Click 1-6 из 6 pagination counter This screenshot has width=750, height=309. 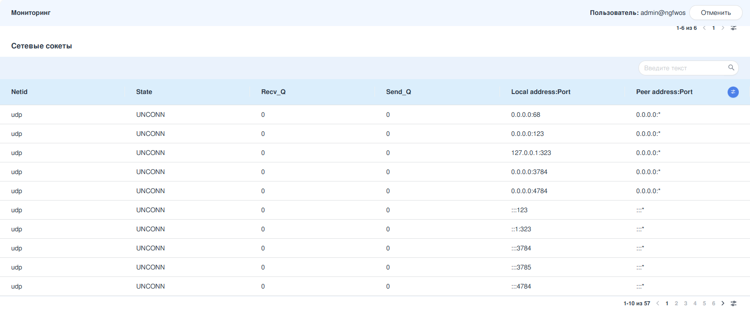(687, 28)
